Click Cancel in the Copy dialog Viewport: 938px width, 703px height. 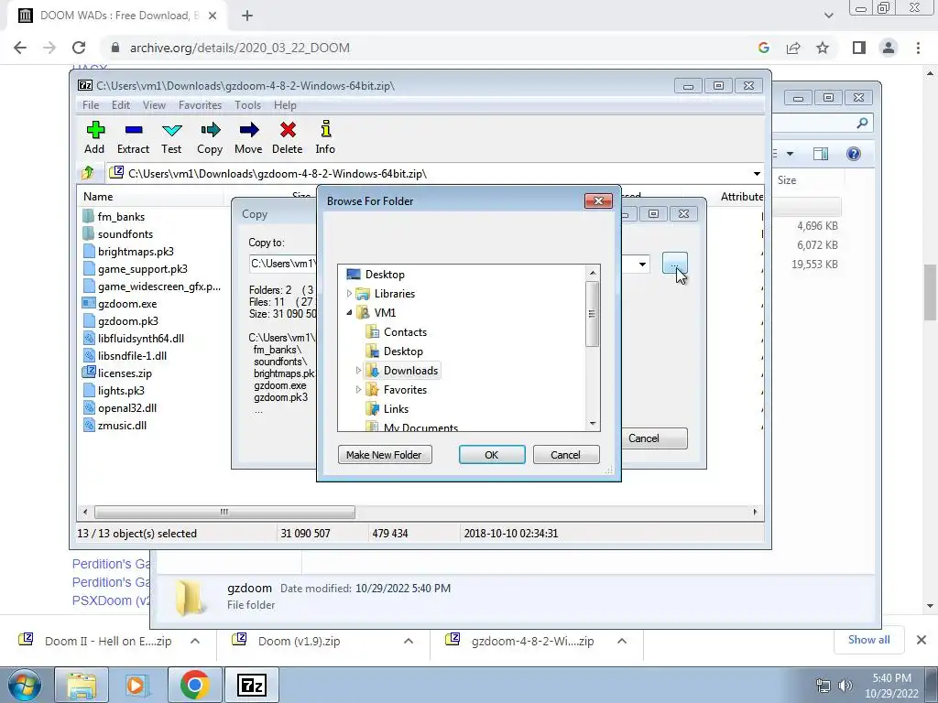pos(654,438)
